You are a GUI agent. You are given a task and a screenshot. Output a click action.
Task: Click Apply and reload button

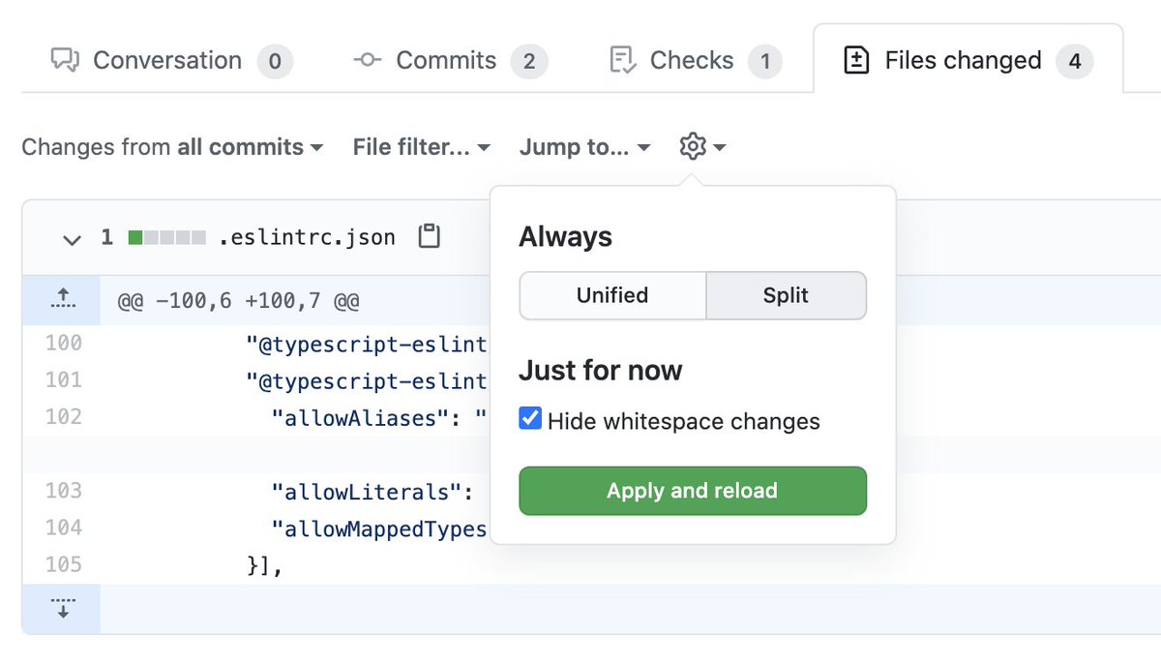pyautogui.click(x=693, y=491)
